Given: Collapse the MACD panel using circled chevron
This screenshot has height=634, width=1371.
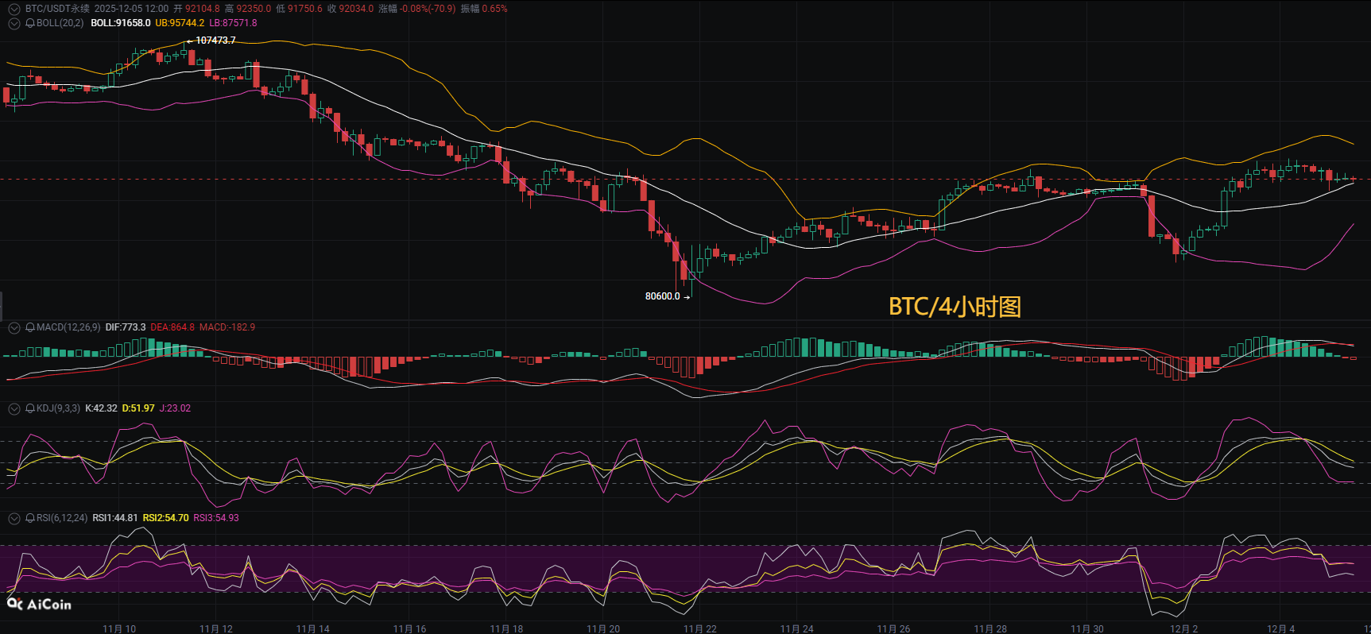Looking at the screenshot, I should 14,327.
